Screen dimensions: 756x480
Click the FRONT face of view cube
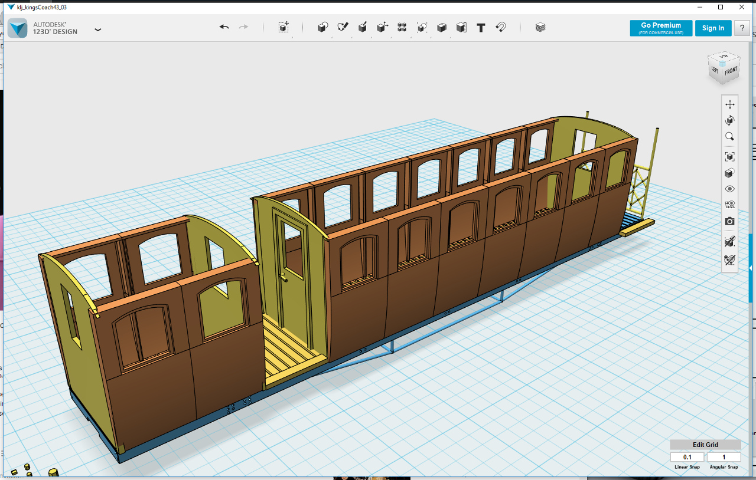(x=731, y=71)
